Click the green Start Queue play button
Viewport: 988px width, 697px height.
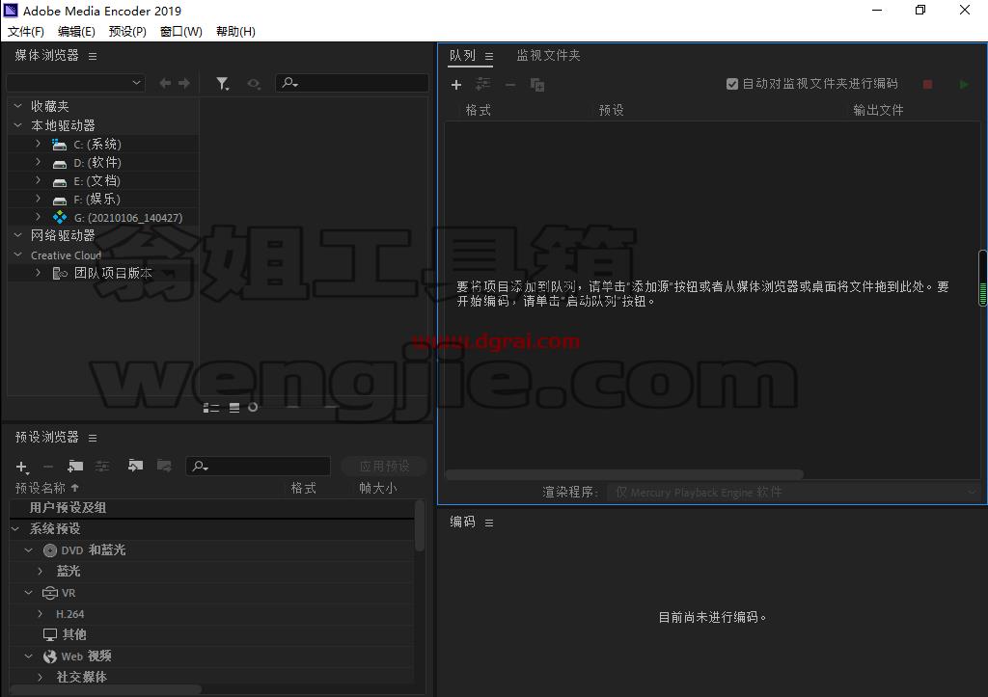[x=964, y=85]
